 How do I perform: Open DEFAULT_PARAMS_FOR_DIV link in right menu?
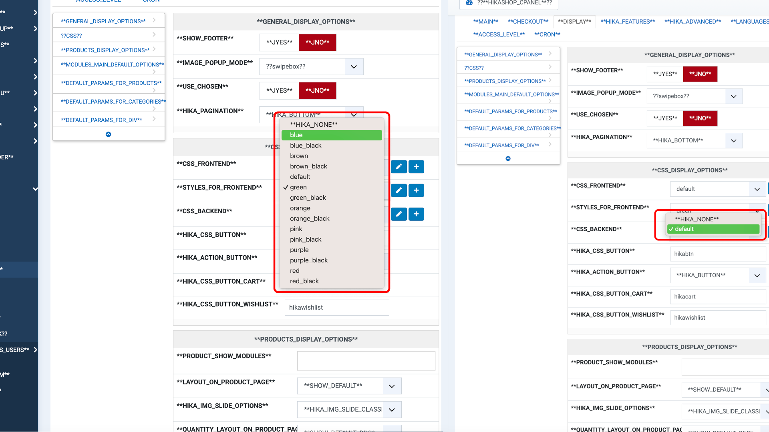pos(501,145)
